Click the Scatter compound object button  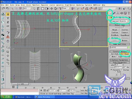[125, 30]
